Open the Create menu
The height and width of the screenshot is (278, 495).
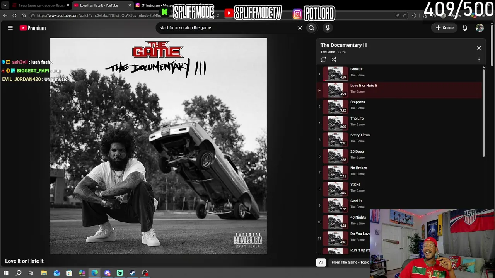tap(445, 28)
